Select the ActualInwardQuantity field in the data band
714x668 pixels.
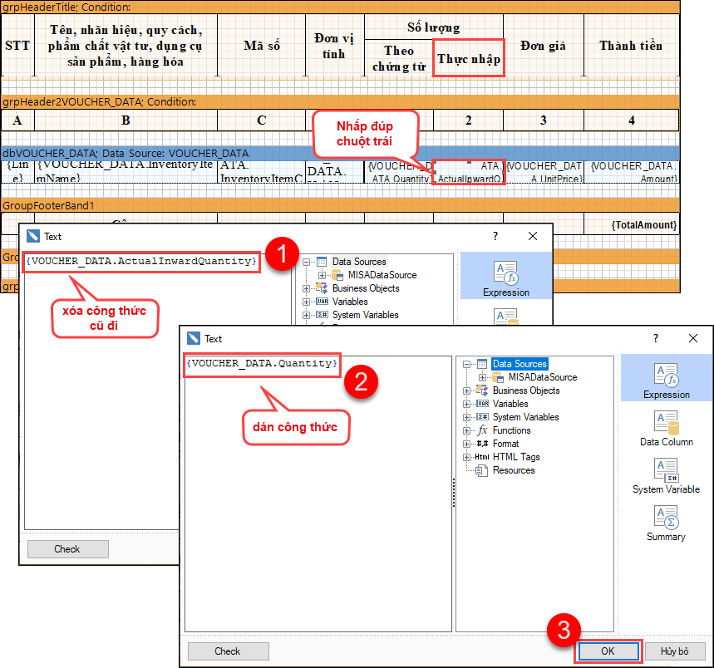coord(469,172)
